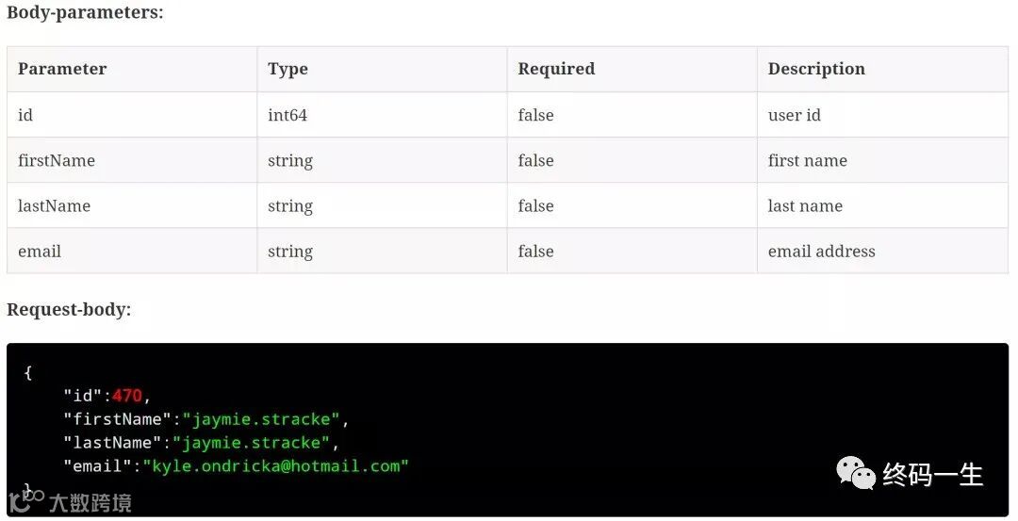Image resolution: width=1018 pixels, height=521 pixels.
Task: Select the Parameter column header
Action: [62, 69]
